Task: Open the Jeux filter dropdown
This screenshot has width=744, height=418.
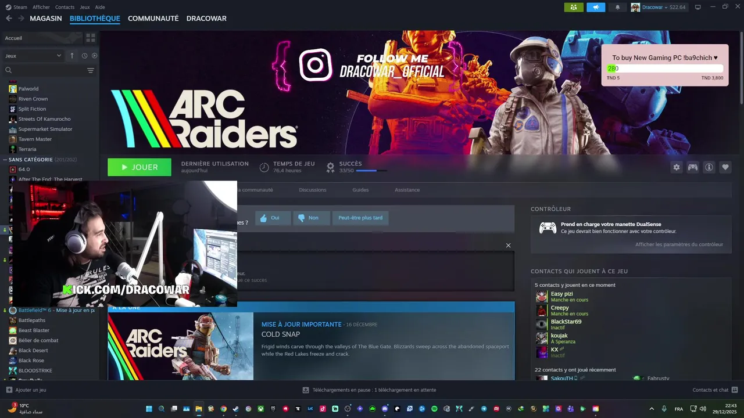Action: [x=33, y=56]
